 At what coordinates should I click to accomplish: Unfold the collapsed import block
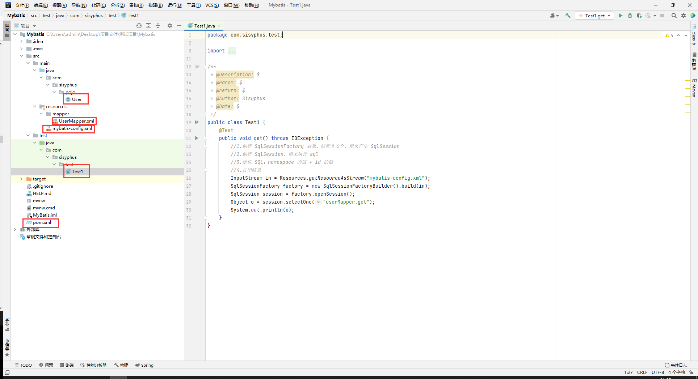[205, 51]
